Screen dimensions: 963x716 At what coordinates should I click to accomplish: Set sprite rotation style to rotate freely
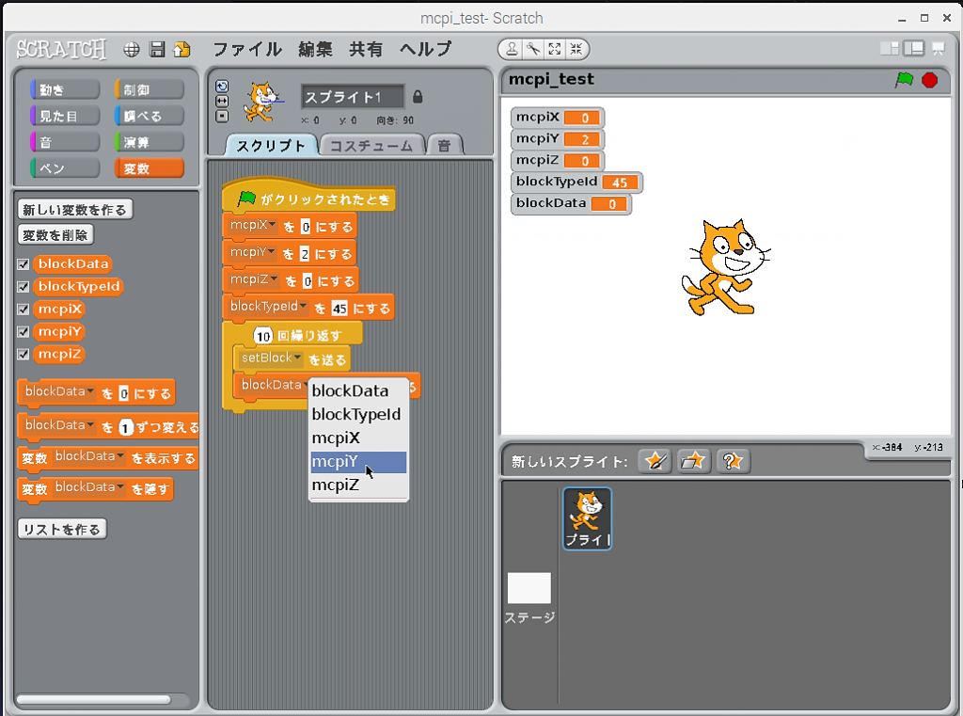[x=222, y=86]
